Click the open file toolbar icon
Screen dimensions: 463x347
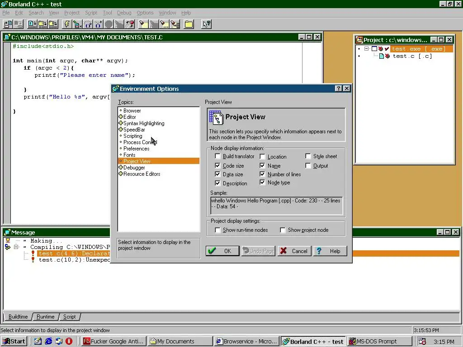click(8, 24)
